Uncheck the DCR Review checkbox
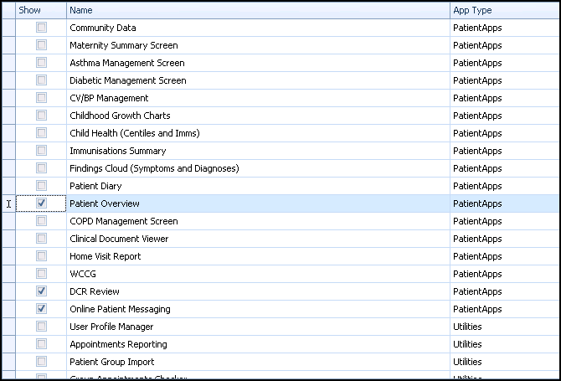Image resolution: width=561 pixels, height=381 pixels. [x=41, y=291]
